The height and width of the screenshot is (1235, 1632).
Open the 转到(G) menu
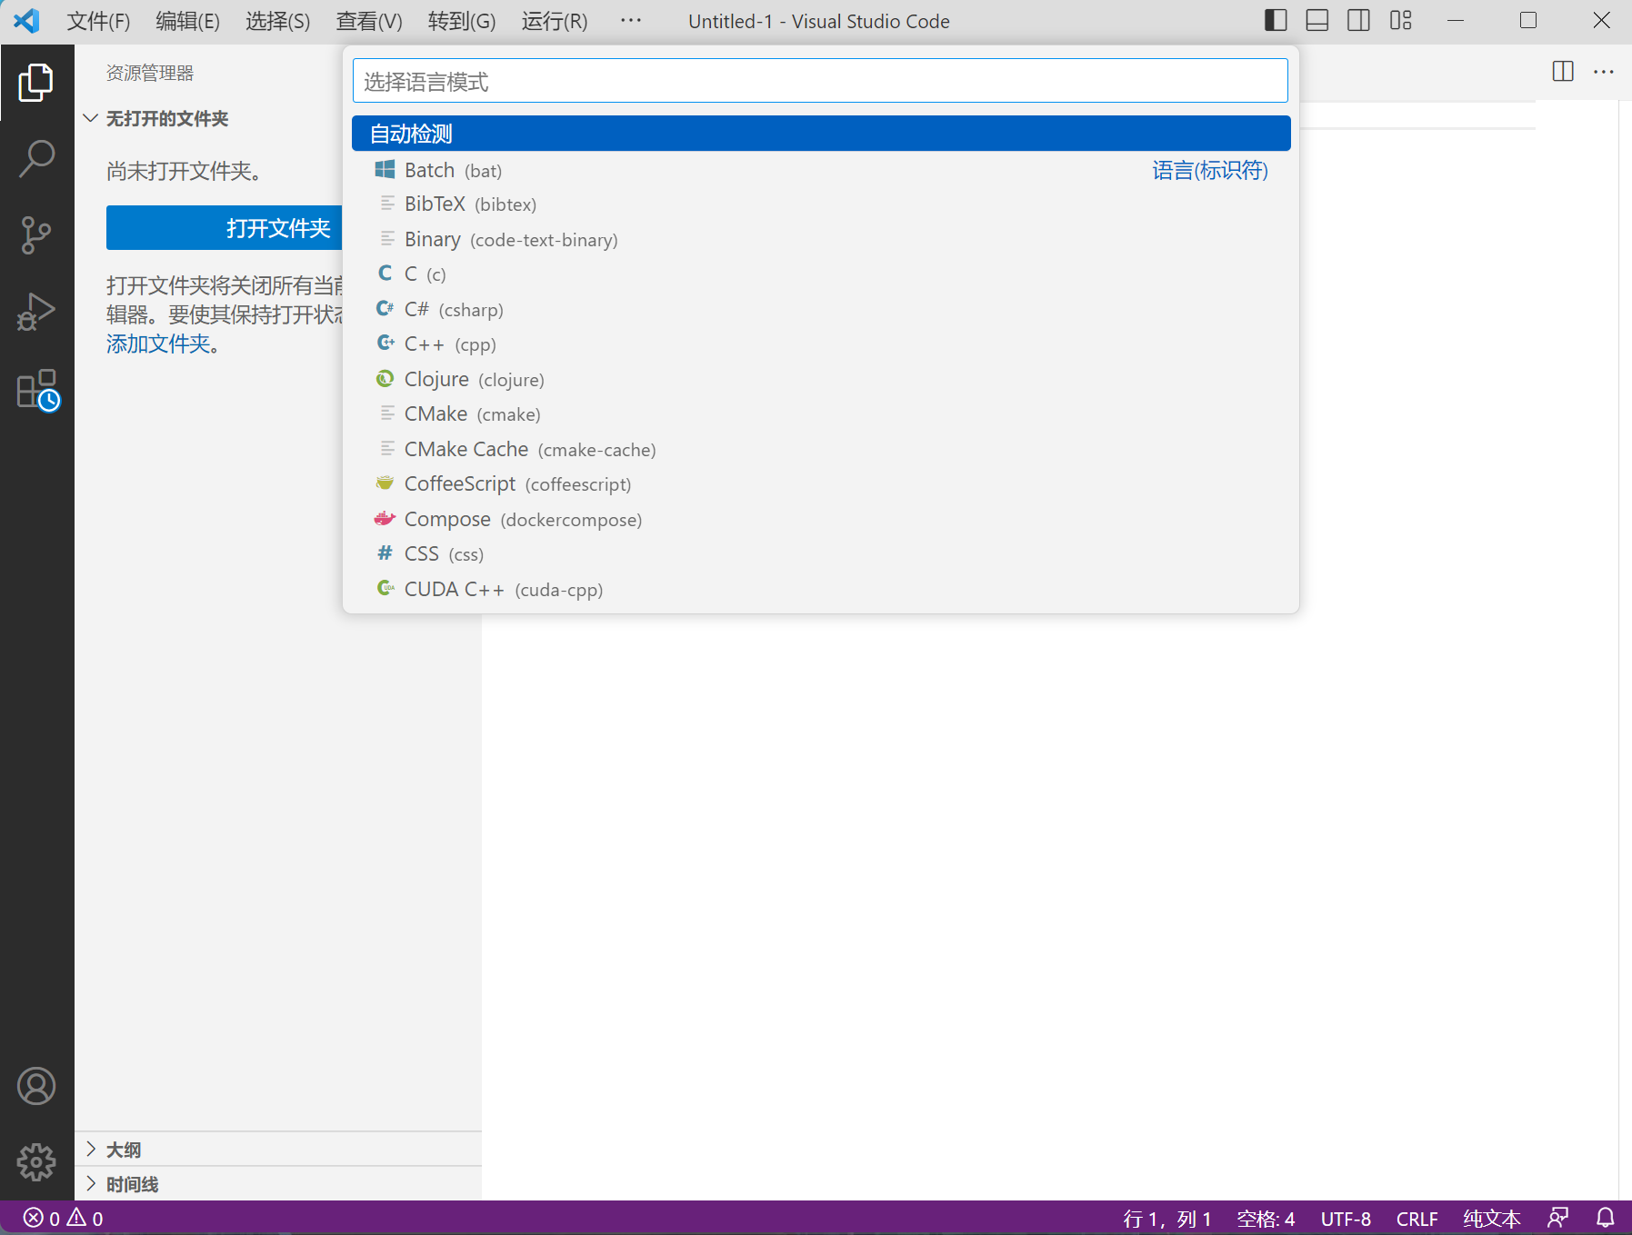pos(461,21)
